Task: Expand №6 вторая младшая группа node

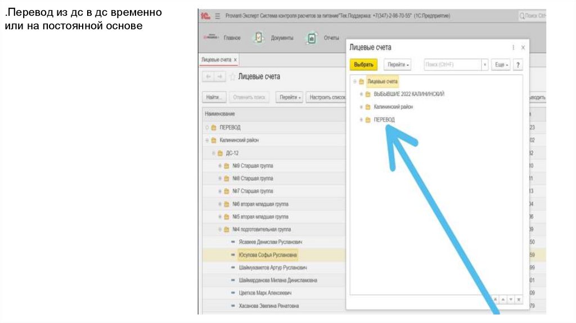Action: tap(220, 204)
